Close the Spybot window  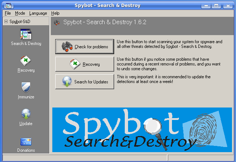coord(228,6)
